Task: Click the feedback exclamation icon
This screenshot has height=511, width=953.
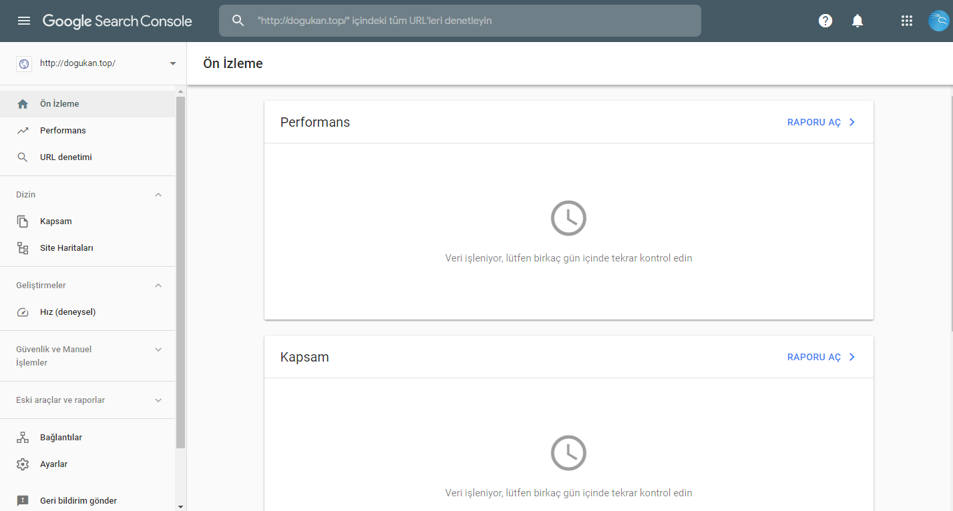Action: pyautogui.click(x=23, y=501)
